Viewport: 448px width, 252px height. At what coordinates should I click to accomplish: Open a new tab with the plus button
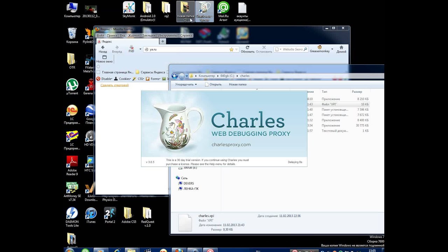click(x=163, y=41)
